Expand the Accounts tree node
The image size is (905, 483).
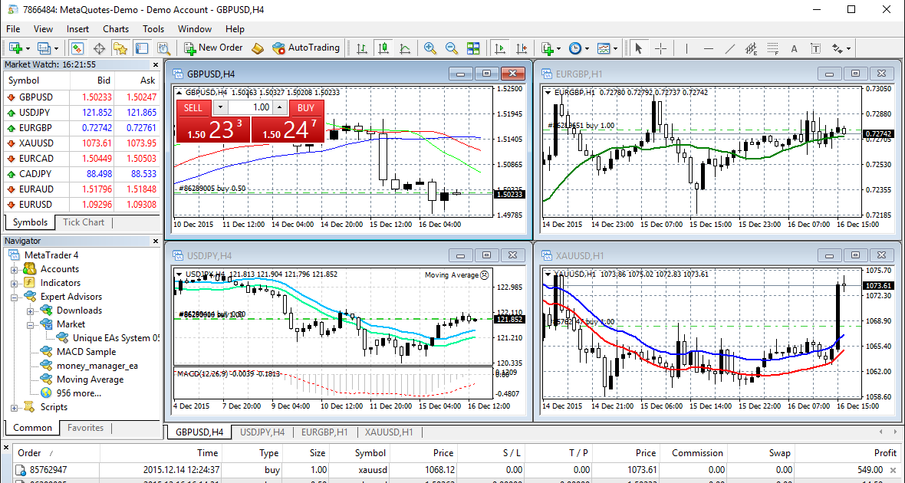click(14, 270)
